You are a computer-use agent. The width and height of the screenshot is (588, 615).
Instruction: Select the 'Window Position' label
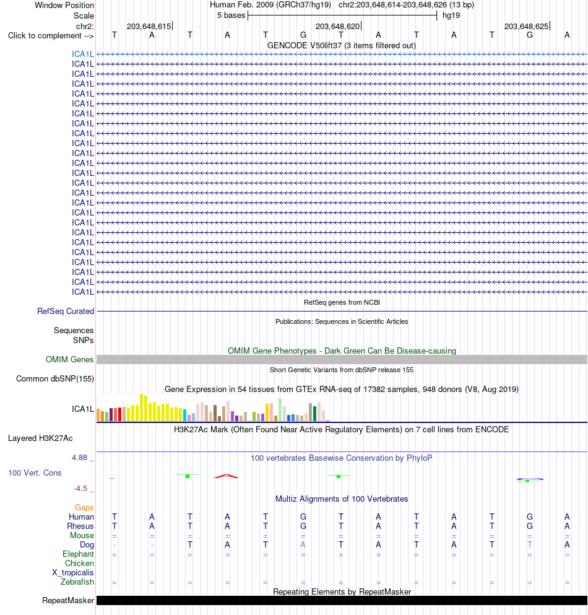(64, 5)
